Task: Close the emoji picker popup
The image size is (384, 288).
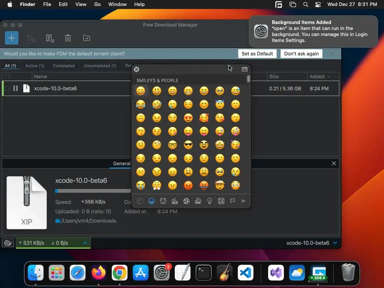Action: tap(136, 69)
